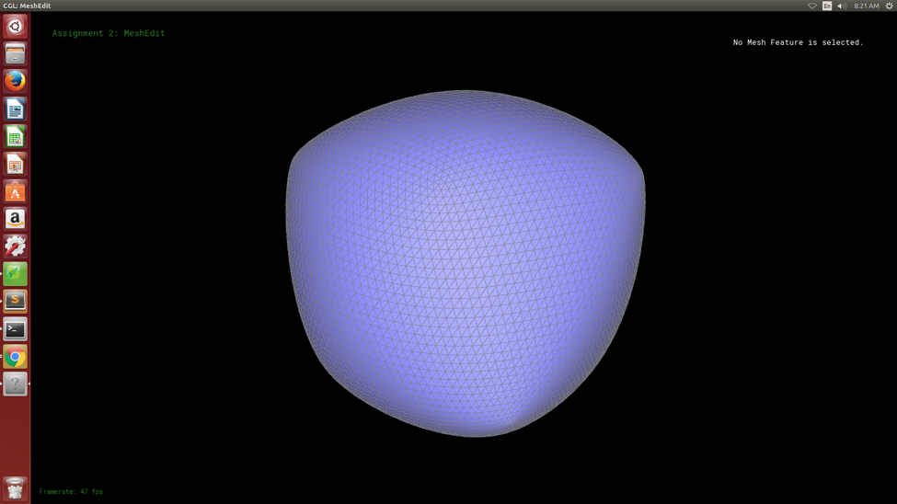Viewport: 897px width, 504px height.
Task: Click the 'CGL: MeshEdit' window title
Action: pos(27,6)
